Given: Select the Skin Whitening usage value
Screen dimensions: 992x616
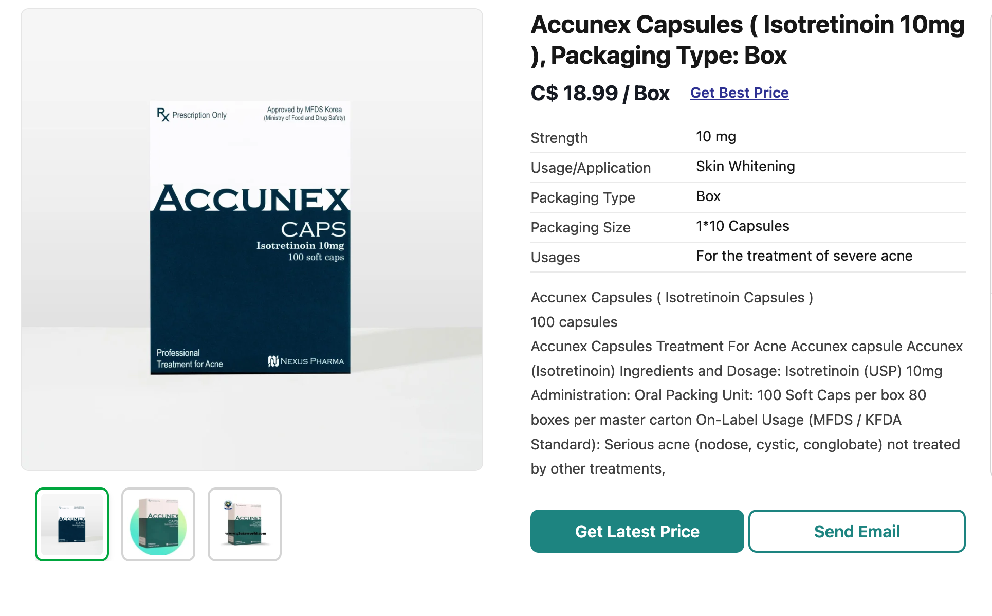Looking at the screenshot, I should 745,167.
